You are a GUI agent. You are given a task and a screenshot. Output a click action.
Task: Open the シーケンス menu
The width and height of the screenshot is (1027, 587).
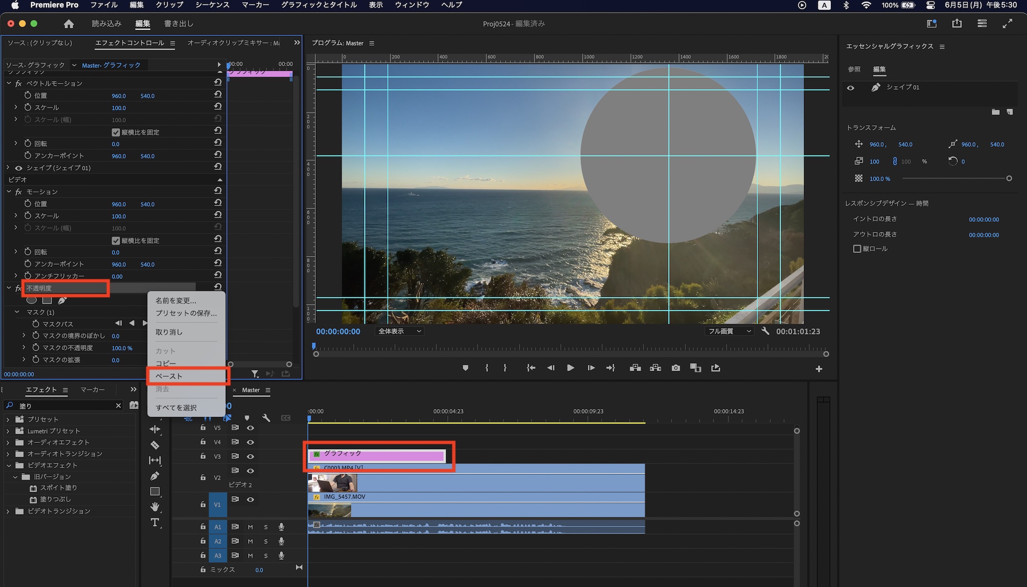(x=212, y=5)
